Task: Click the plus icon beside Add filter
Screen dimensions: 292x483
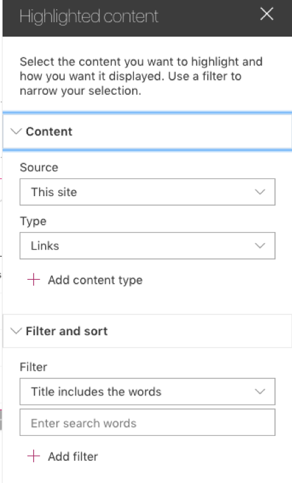Action: [33, 456]
